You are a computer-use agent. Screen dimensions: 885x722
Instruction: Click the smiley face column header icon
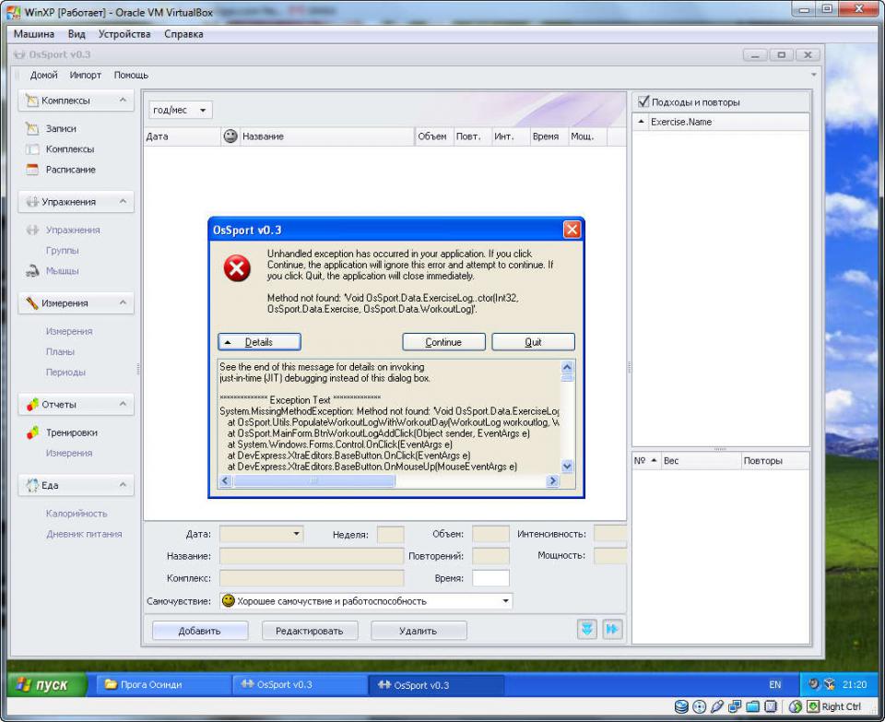tap(230, 136)
